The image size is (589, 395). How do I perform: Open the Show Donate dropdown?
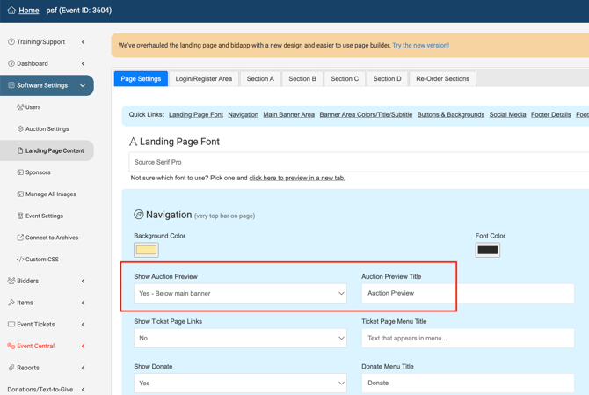point(240,384)
